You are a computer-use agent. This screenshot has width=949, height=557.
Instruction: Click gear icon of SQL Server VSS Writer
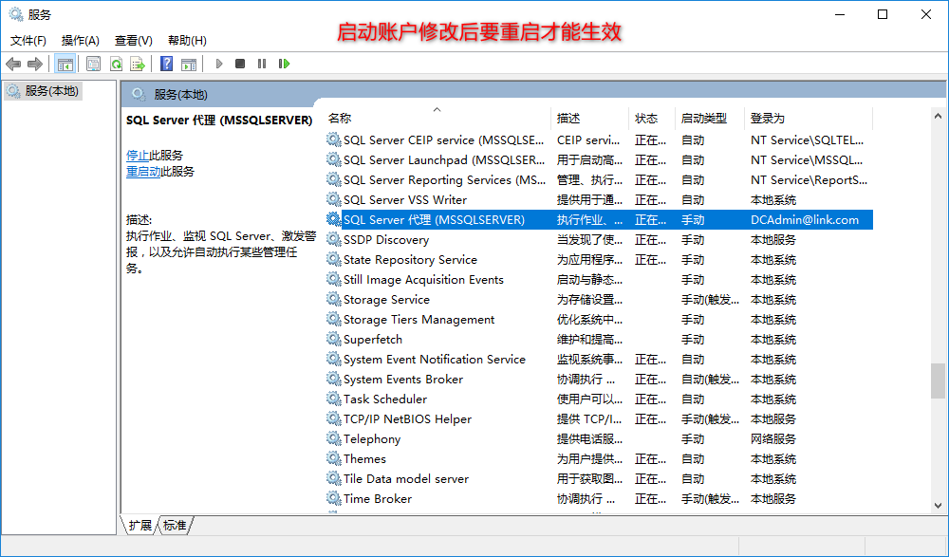pyautogui.click(x=333, y=199)
